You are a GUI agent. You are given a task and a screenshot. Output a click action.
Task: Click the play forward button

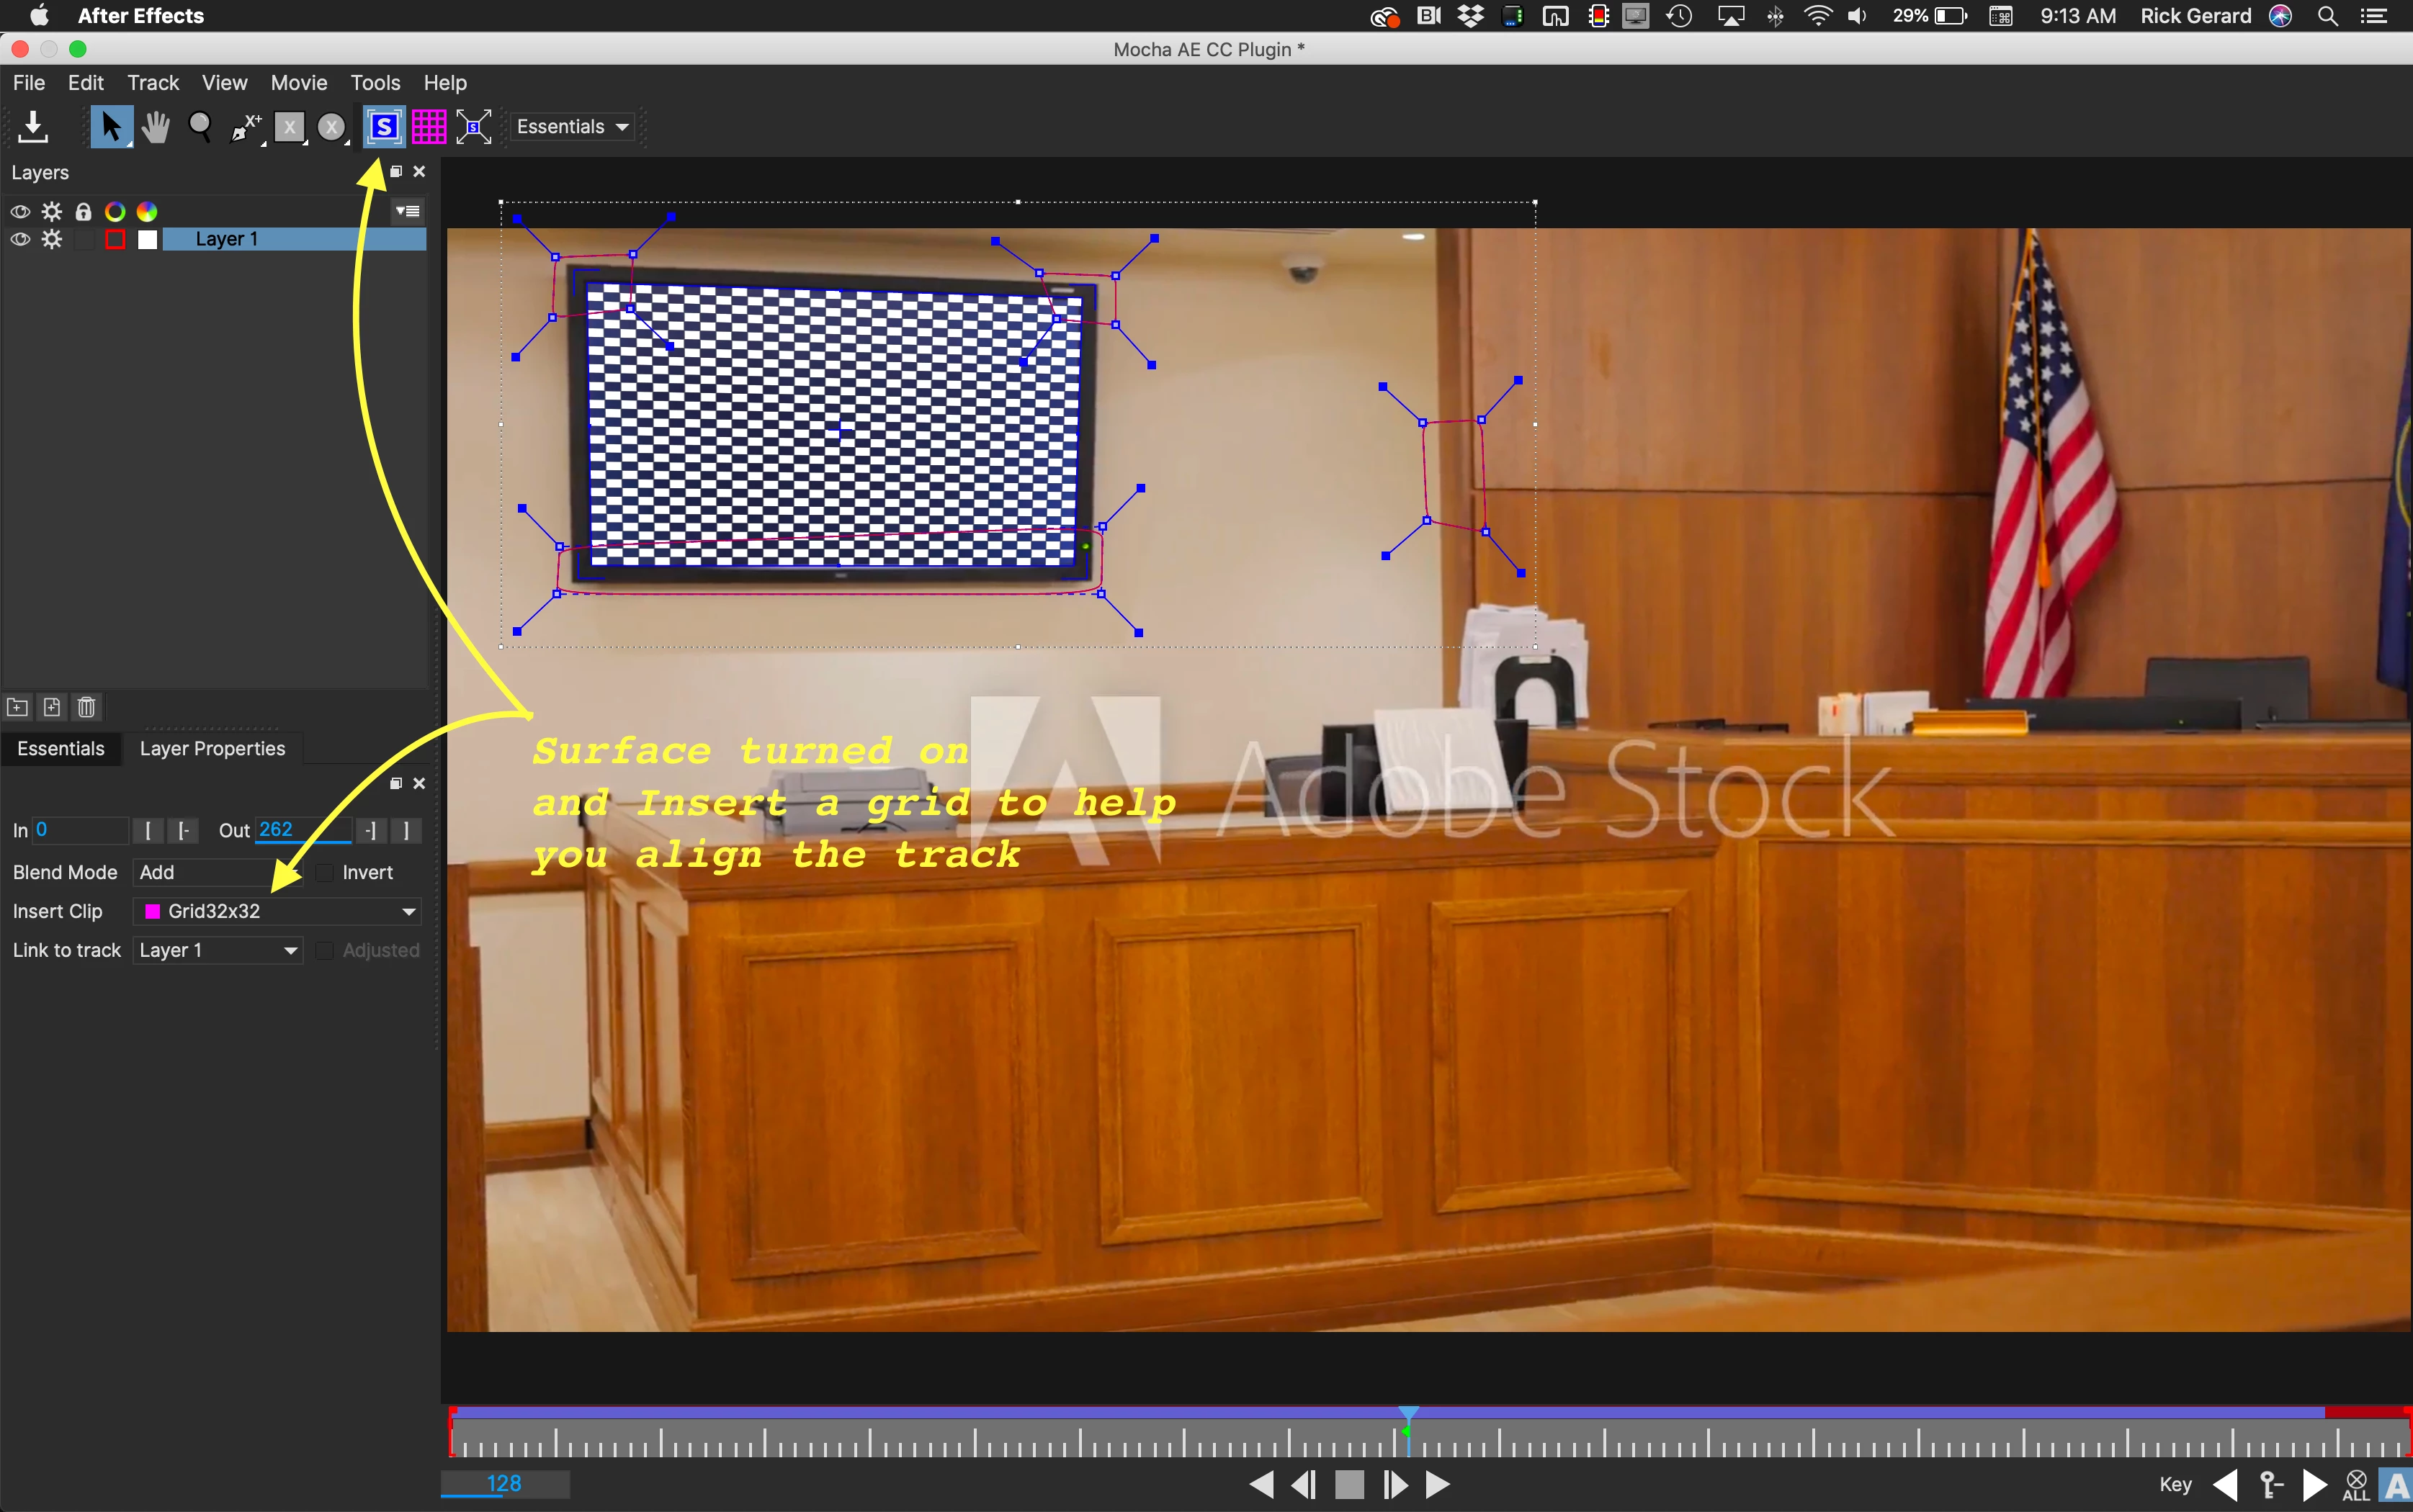coord(1438,1484)
